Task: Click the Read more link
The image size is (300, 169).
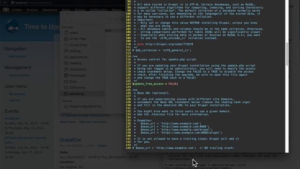Action: pyautogui.click(x=67, y=122)
